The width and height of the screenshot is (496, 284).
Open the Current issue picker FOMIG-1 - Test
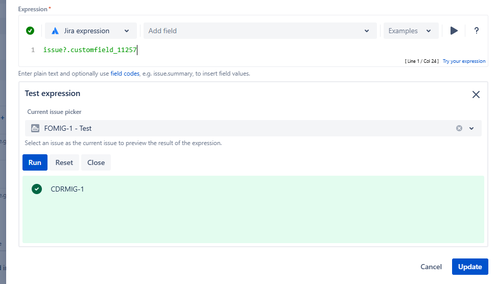click(x=253, y=128)
